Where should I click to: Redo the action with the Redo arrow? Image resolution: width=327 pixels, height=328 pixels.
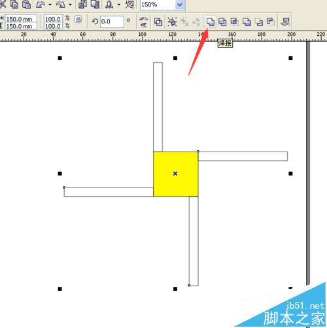(x=61, y=4)
